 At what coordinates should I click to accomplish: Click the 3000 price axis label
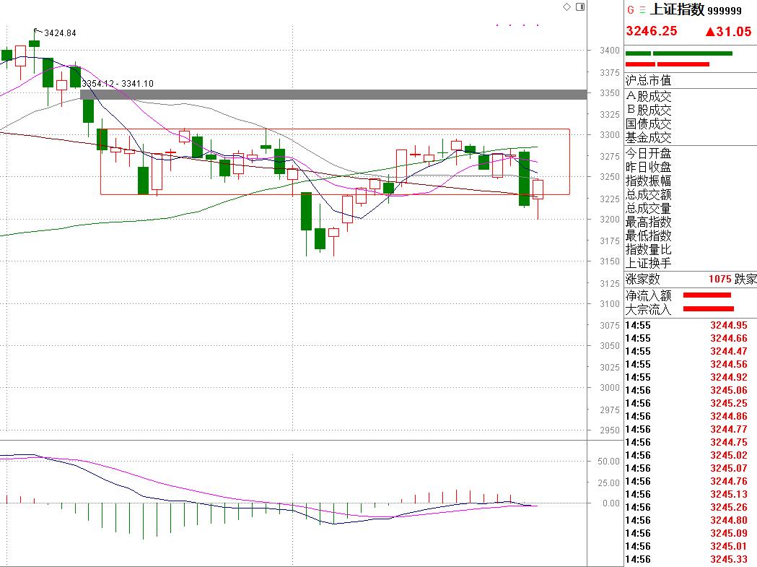tap(609, 388)
